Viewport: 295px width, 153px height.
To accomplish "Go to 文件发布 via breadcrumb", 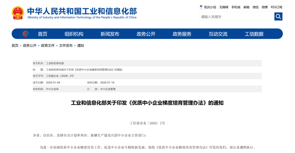I will click(66, 46).
